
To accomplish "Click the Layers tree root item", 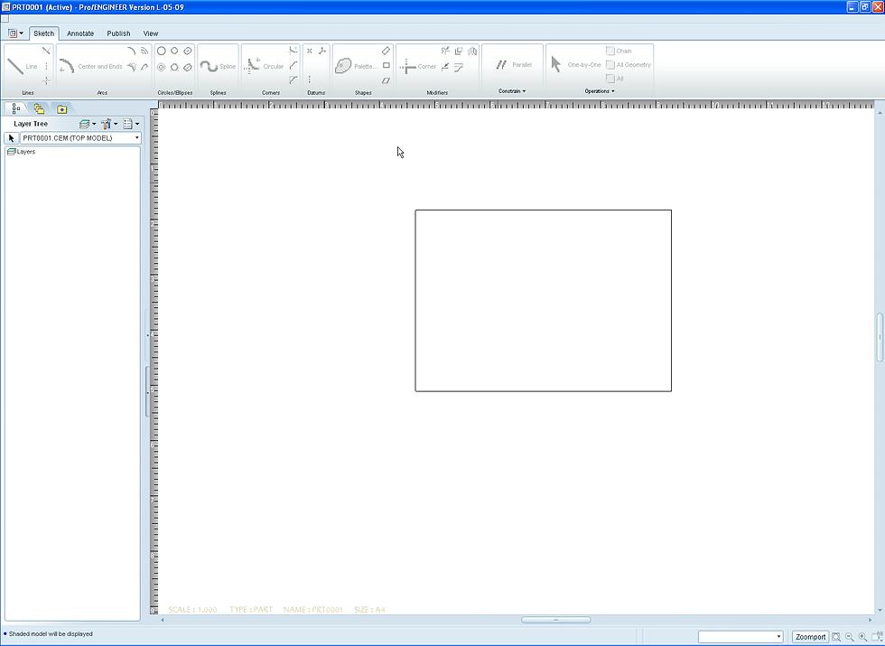I will click(22, 152).
